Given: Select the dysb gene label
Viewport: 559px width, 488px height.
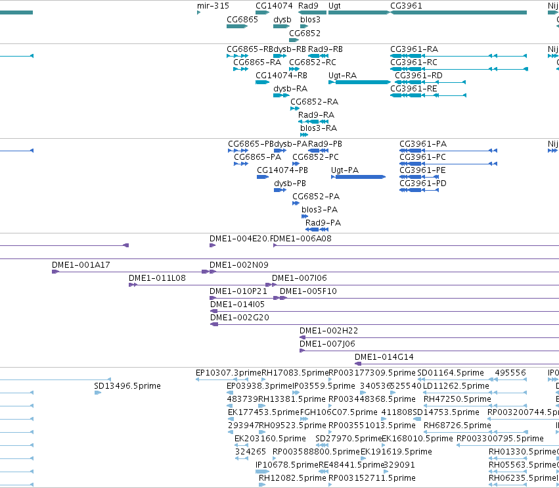Looking at the screenshot, I should pos(282,19).
